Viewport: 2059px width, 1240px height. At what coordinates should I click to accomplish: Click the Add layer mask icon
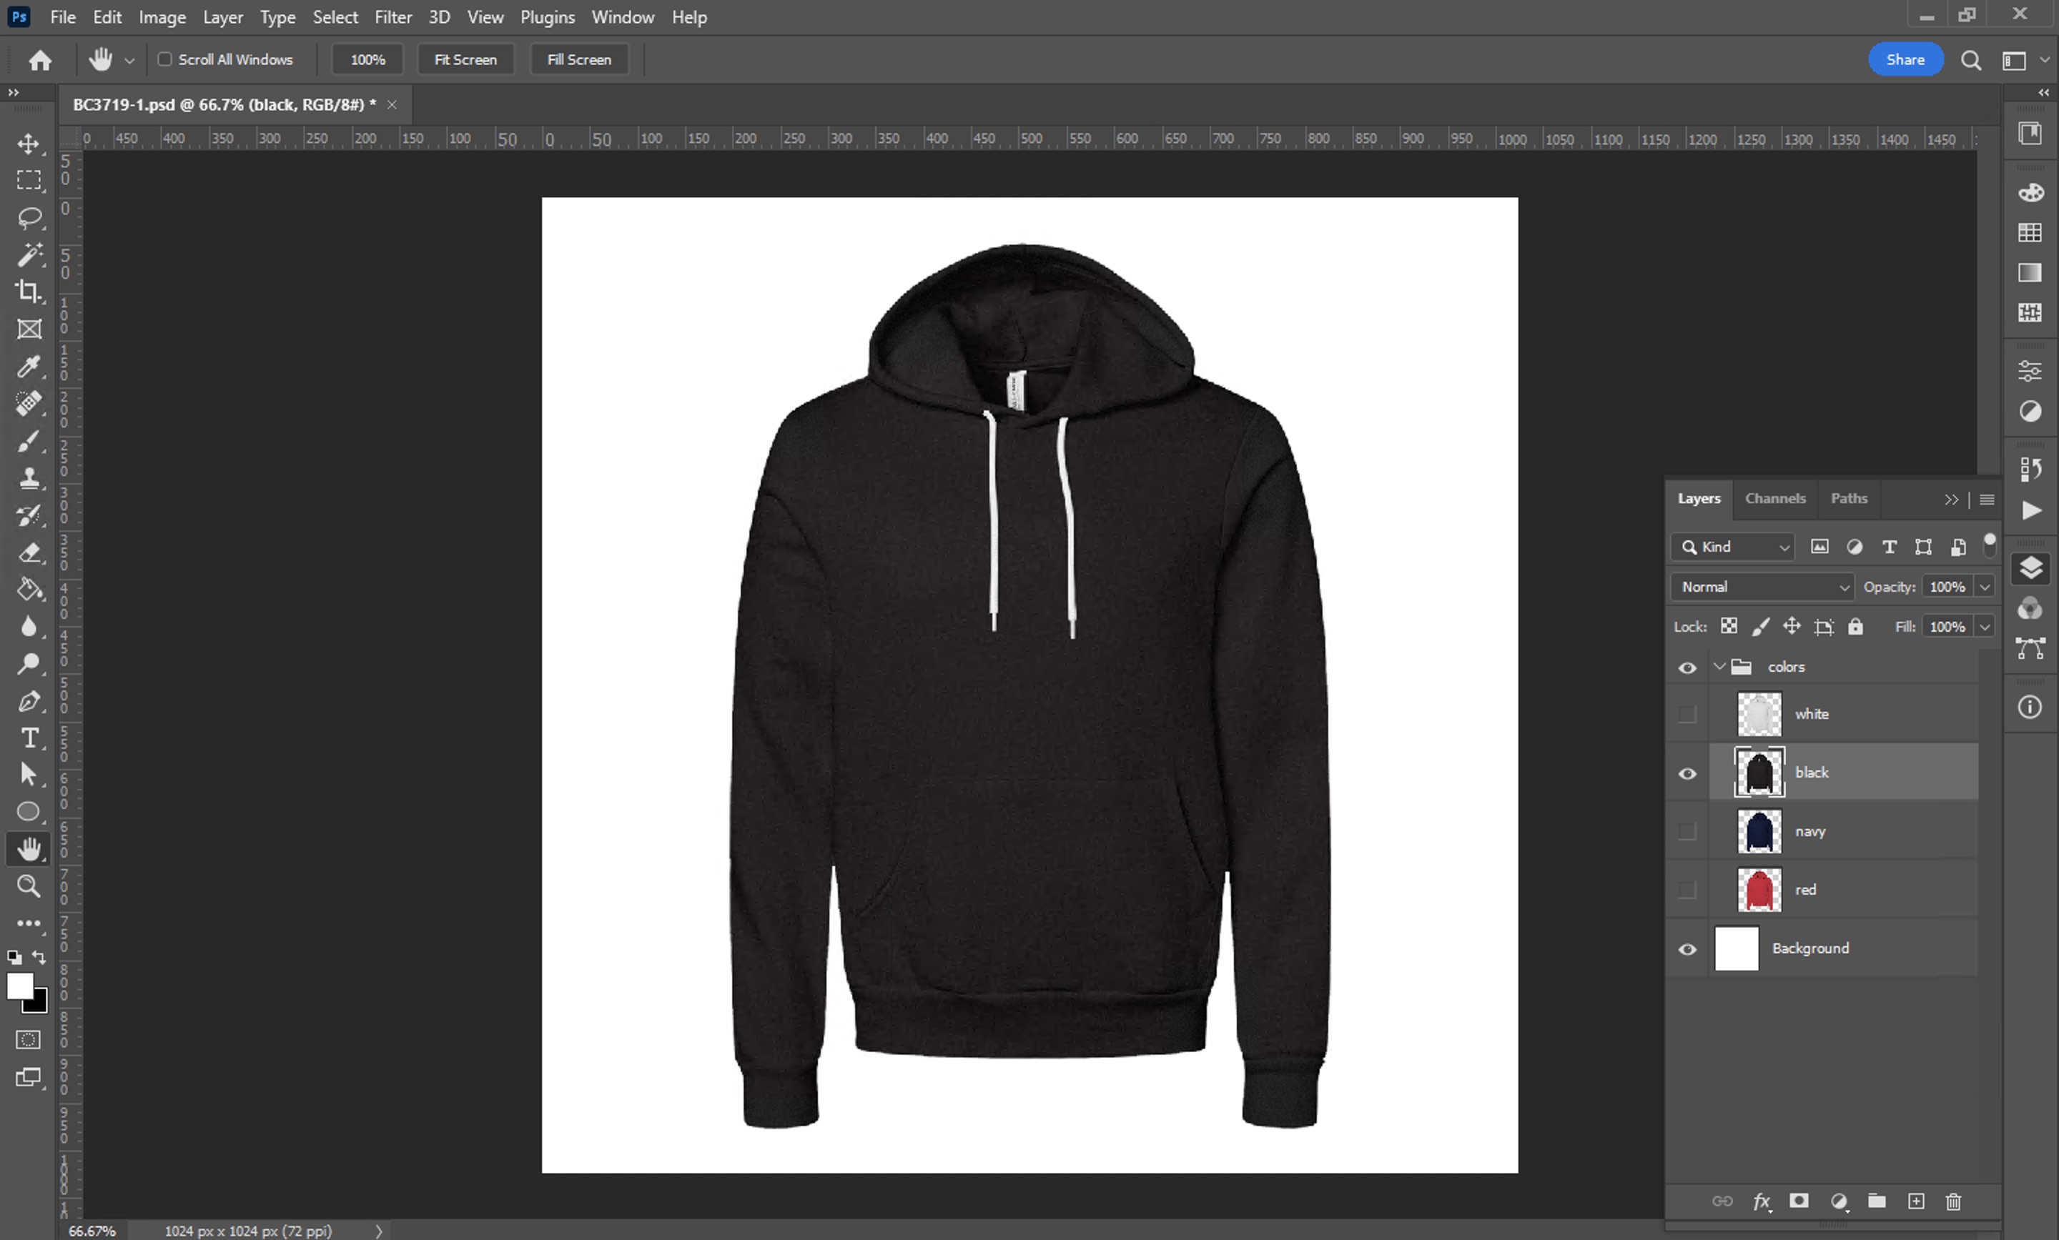1799,1201
